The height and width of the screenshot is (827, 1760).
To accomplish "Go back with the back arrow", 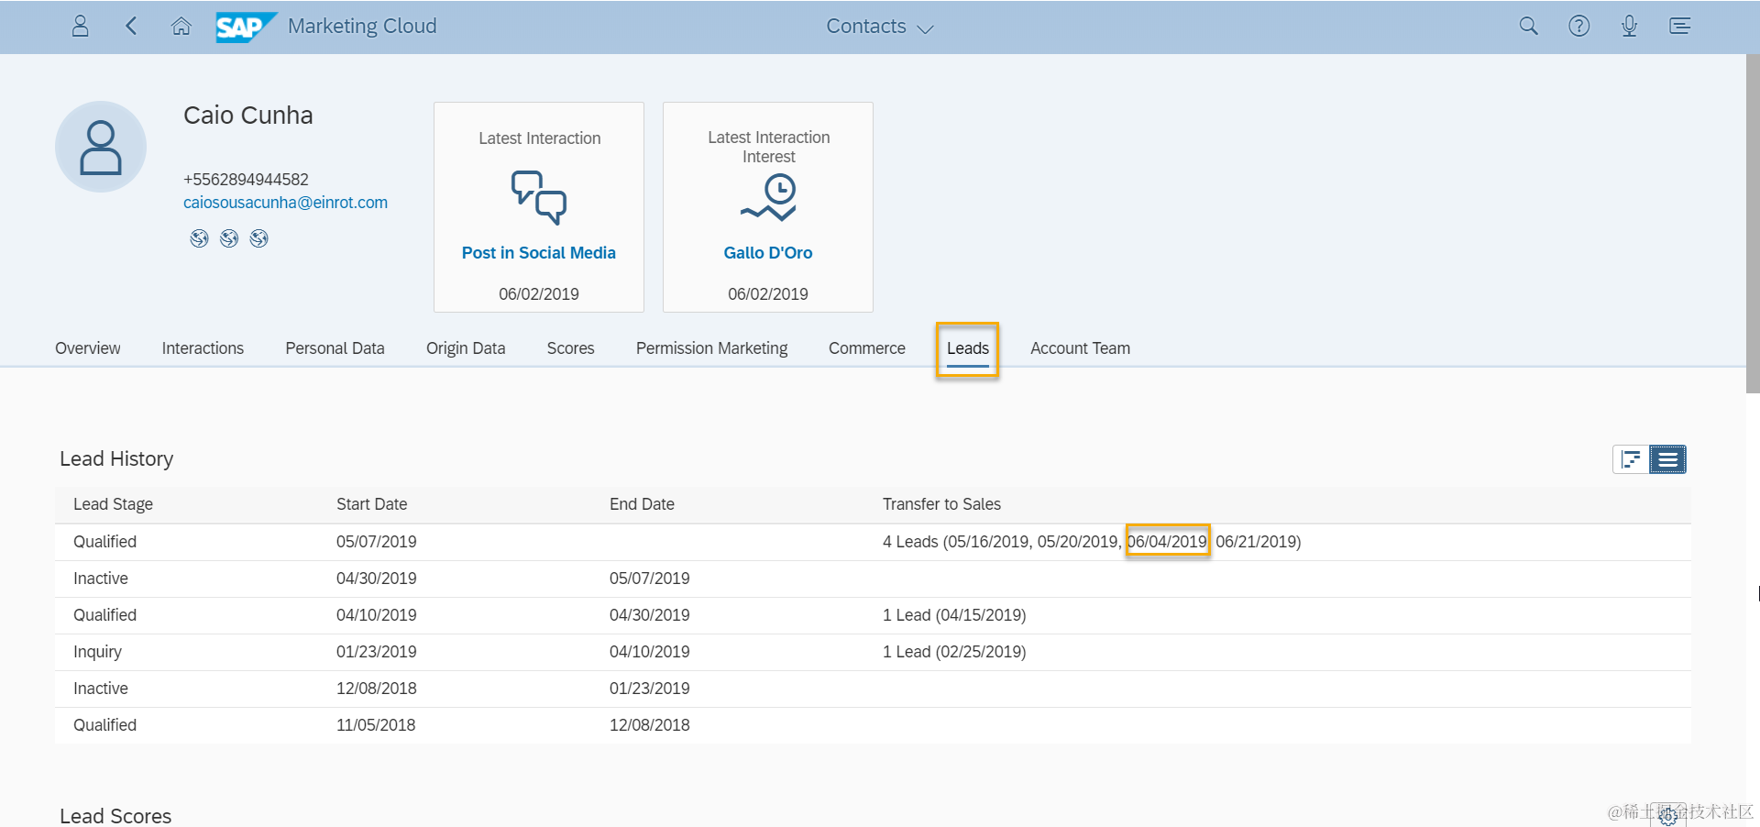I will click(131, 26).
